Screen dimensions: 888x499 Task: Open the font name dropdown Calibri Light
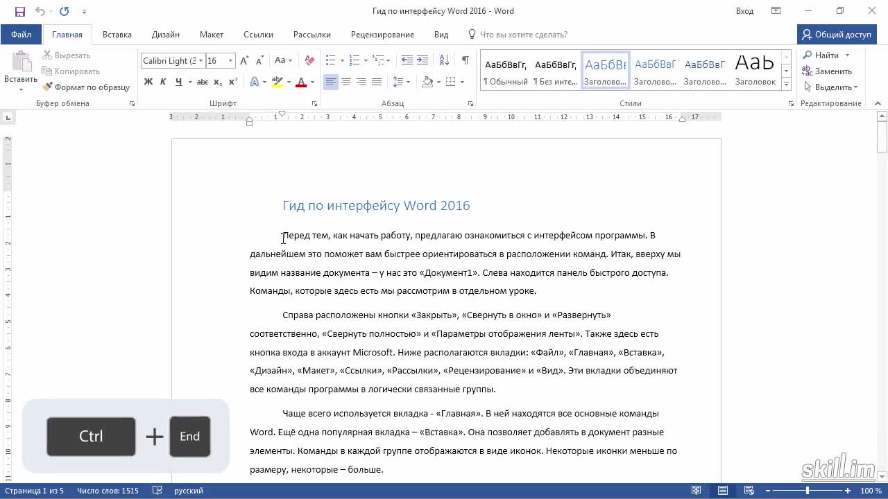click(200, 61)
